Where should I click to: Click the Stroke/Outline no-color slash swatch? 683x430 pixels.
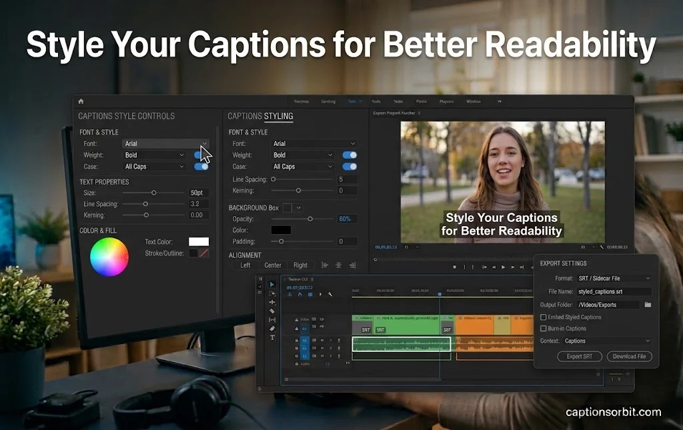tap(203, 253)
